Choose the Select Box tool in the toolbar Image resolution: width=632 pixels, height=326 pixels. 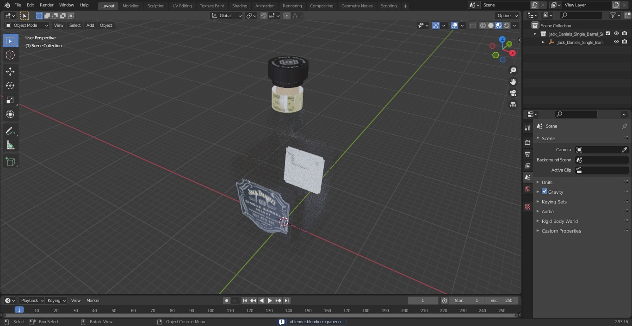[10, 41]
